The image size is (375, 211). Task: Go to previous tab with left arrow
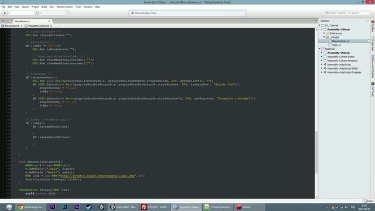click(x=3, y=21)
